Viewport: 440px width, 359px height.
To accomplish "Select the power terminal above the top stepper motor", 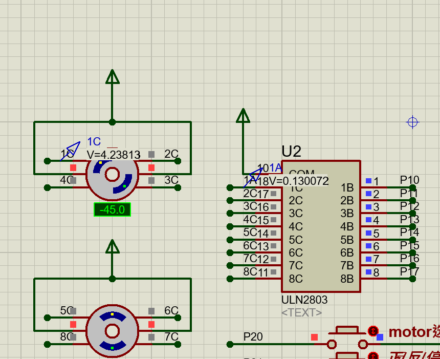I will [x=112, y=77].
